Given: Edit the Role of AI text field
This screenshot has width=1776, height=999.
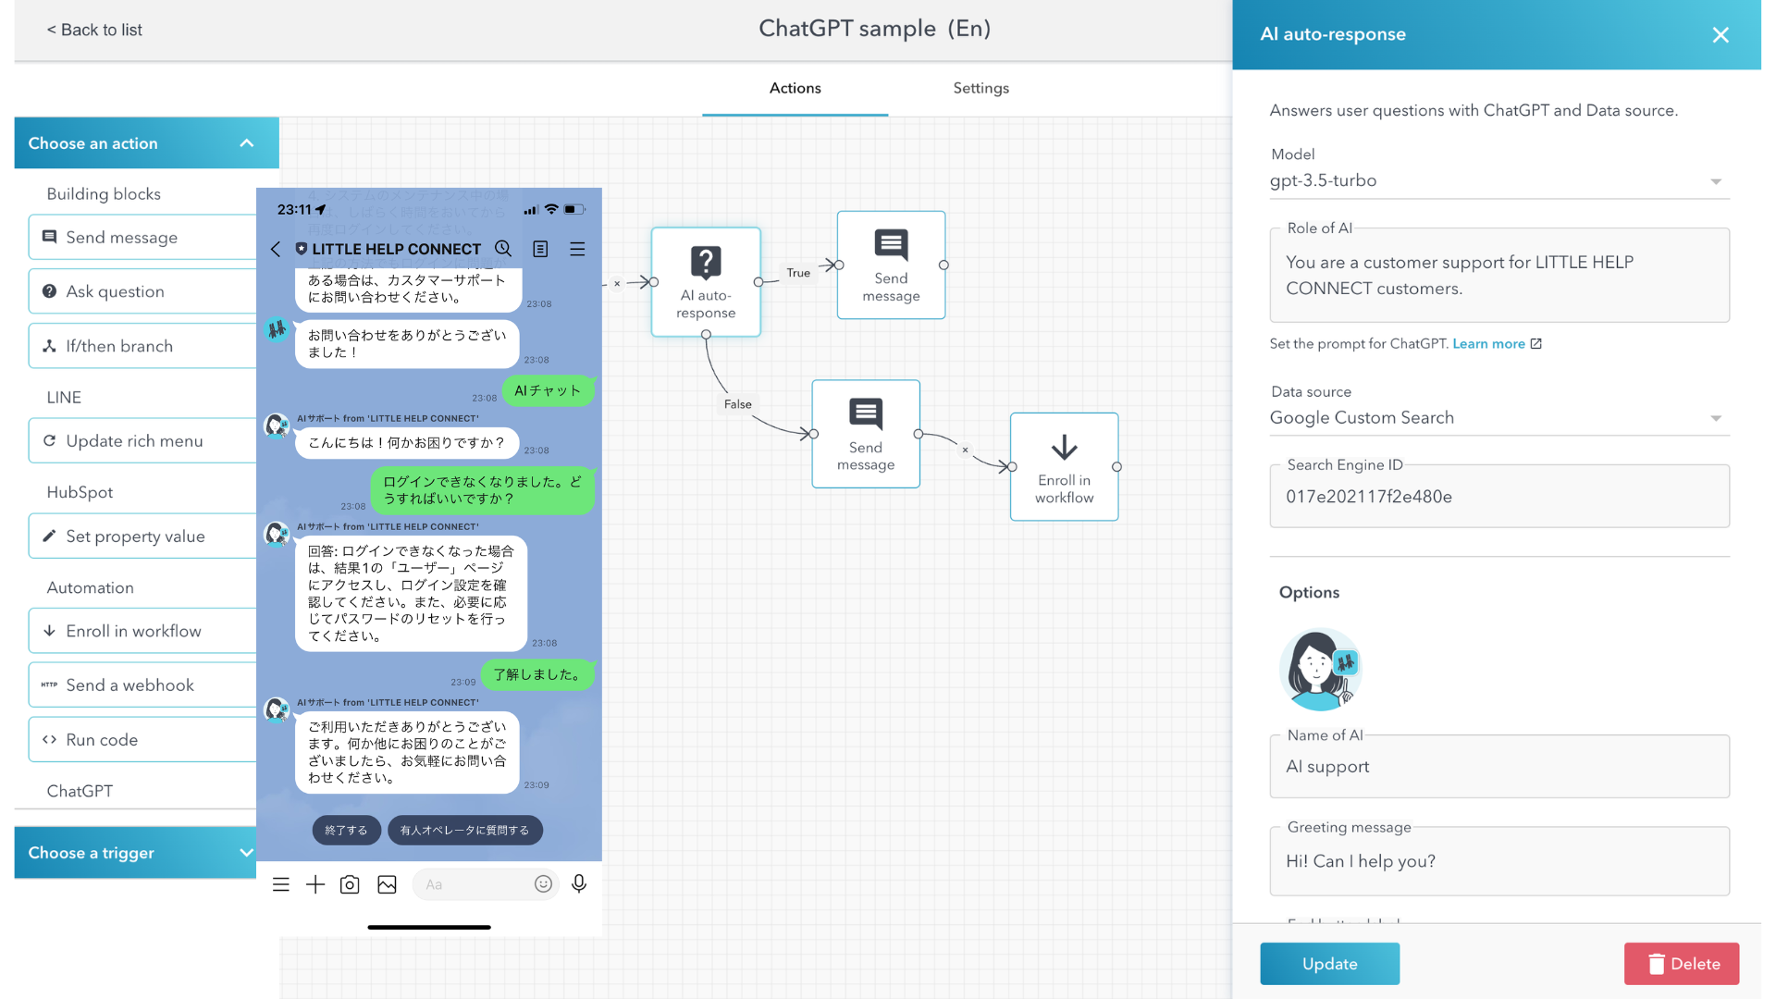Looking at the screenshot, I should point(1499,275).
